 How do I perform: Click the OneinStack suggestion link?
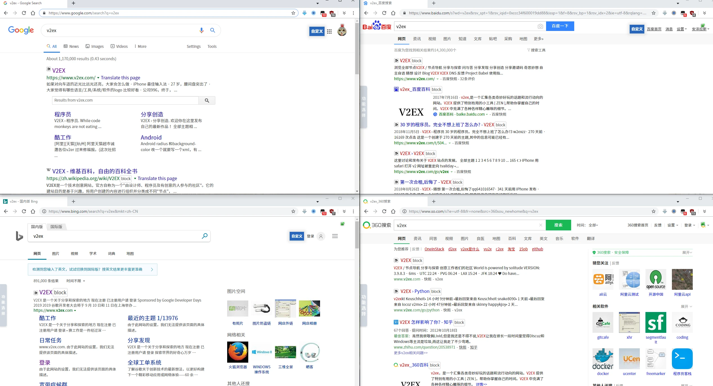[434, 249]
